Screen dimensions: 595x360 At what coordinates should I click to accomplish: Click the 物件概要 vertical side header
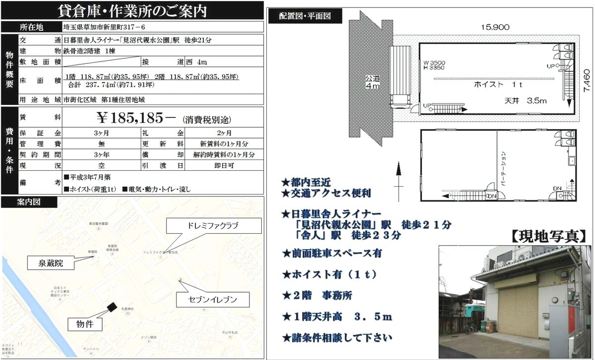coord(9,69)
